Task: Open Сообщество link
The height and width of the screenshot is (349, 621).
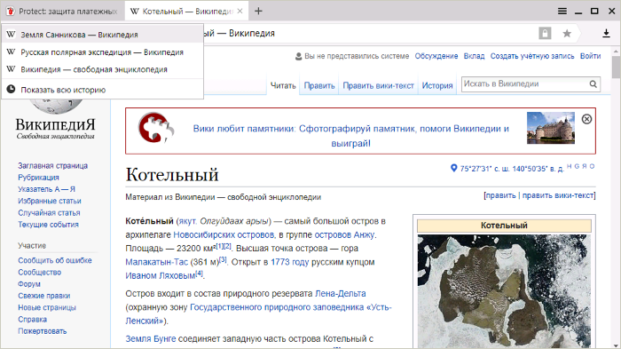Action: pos(40,273)
